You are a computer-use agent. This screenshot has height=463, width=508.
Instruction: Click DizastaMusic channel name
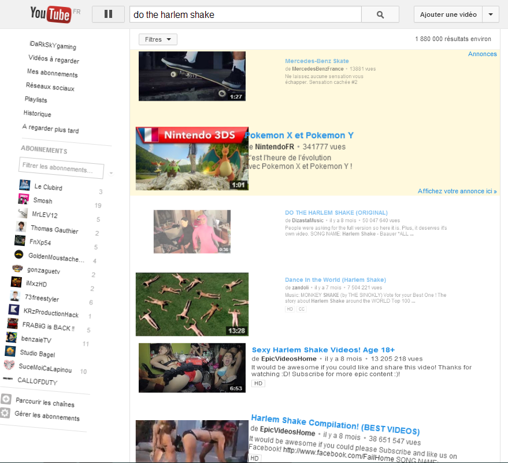point(307,221)
